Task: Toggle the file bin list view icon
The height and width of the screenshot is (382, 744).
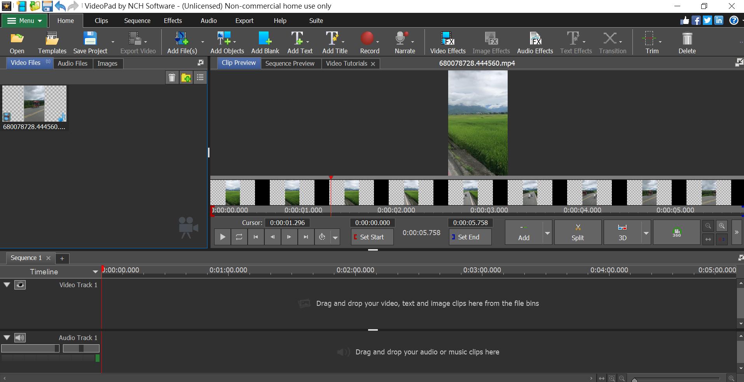Action: pos(200,78)
